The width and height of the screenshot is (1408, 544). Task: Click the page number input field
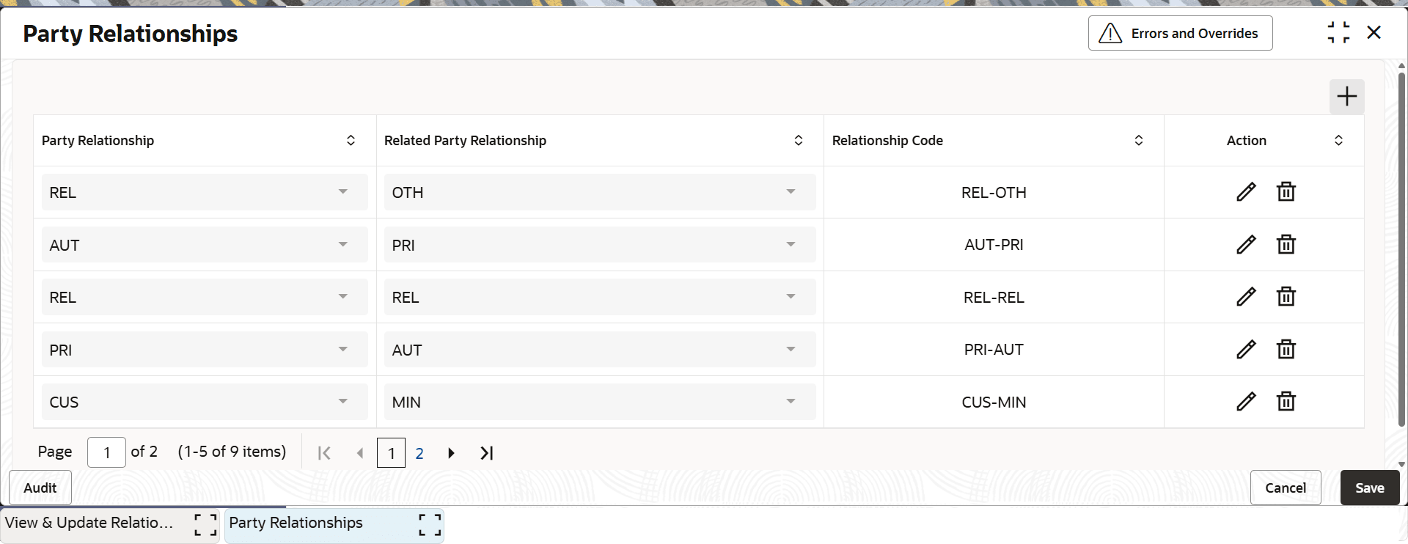tap(106, 452)
